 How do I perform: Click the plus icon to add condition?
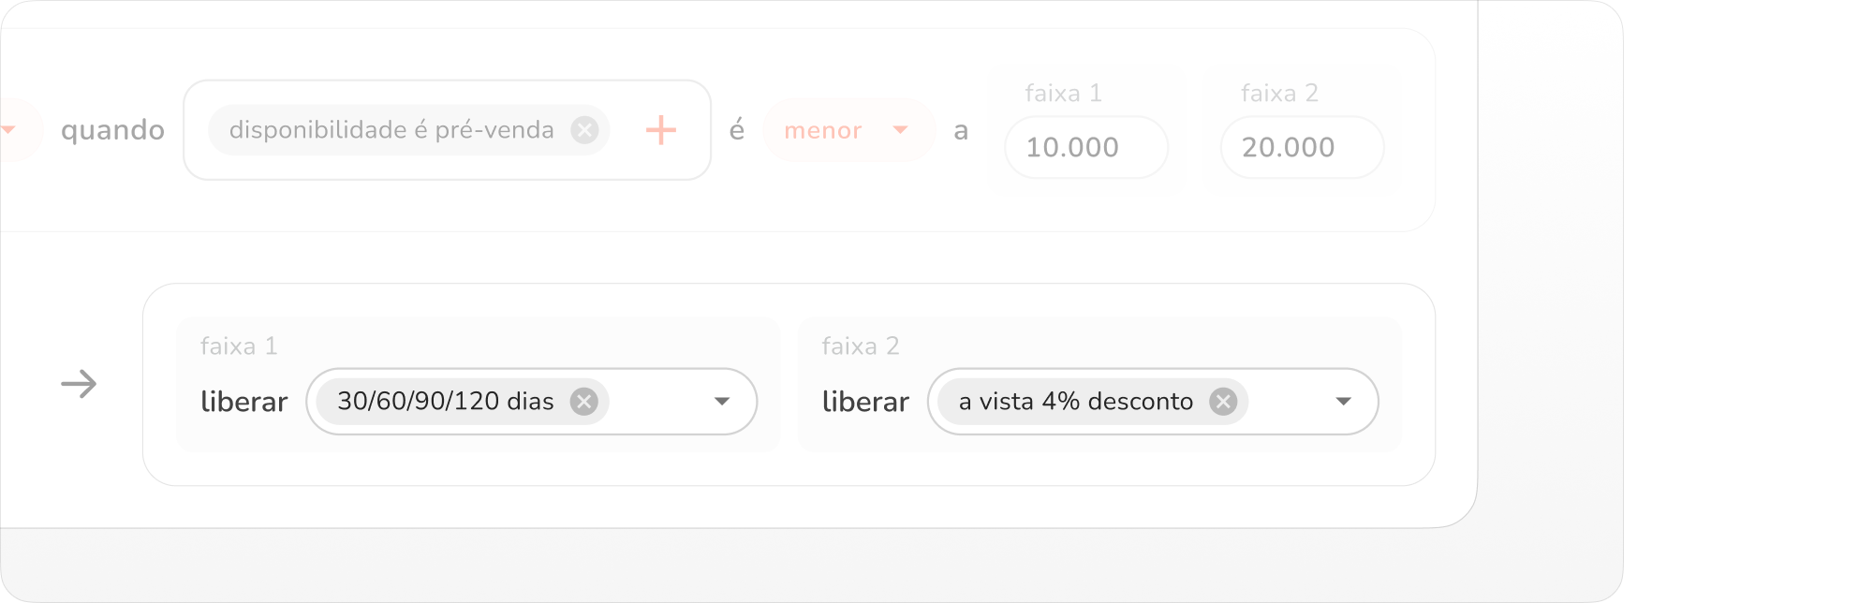pos(661,130)
